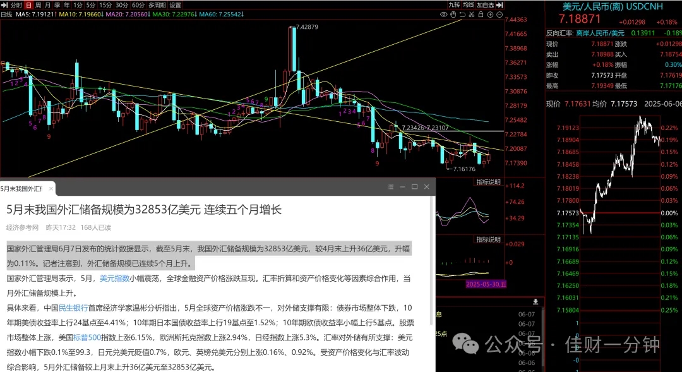Open 标普500 link in article
This screenshot has width=682, height=372.
[x=87, y=338]
